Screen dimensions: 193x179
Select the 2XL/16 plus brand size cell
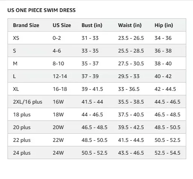[x=27, y=102]
